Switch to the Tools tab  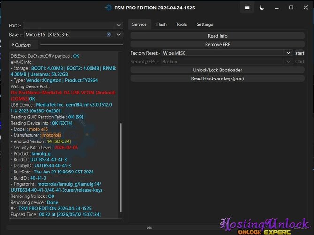point(182,24)
